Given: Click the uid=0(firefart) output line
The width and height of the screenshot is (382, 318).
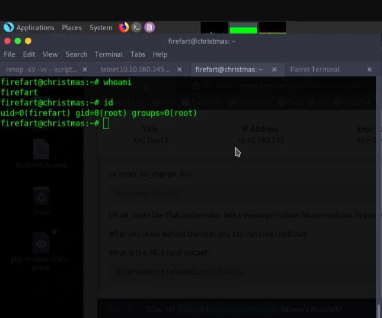Looking at the screenshot, I should coord(98,113).
